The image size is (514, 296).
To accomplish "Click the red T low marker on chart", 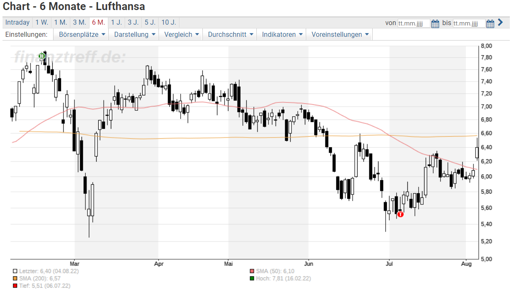I will click(400, 214).
